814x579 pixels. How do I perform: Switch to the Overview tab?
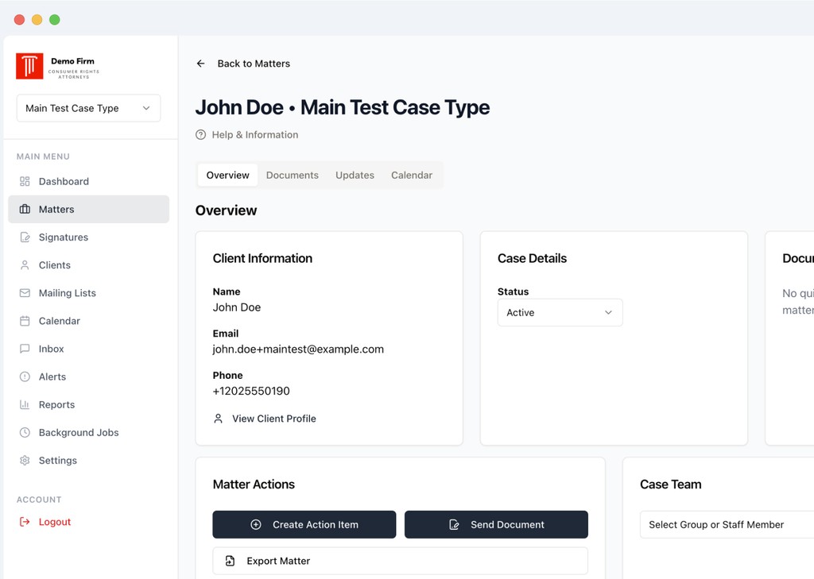pyautogui.click(x=228, y=176)
